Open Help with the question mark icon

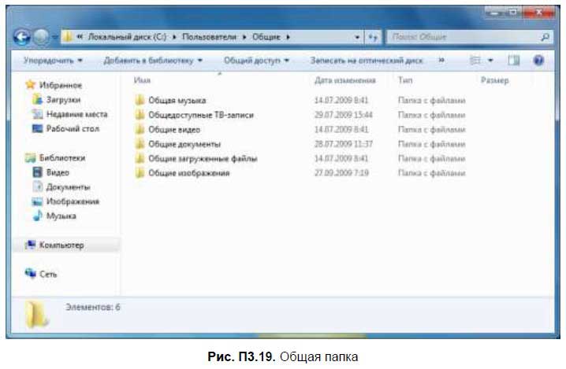pos(538,61)
